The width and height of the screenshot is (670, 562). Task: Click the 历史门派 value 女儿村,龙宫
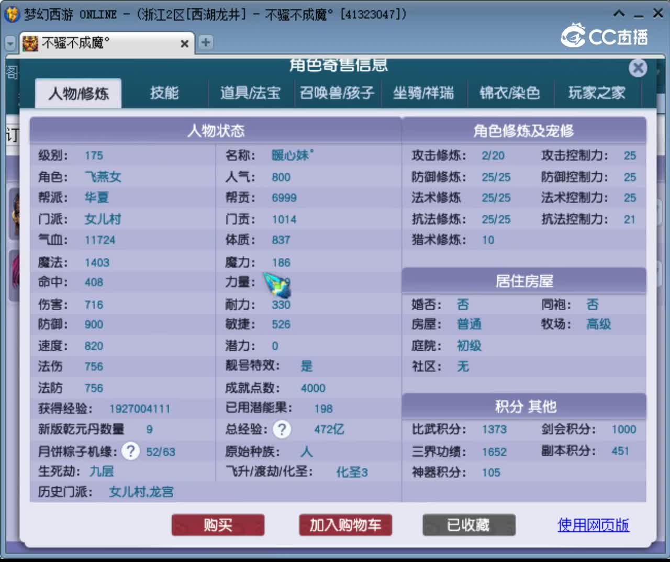pyautogui.click(x=141, y=492)
